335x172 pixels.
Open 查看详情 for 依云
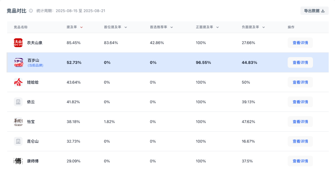[300, 102]
